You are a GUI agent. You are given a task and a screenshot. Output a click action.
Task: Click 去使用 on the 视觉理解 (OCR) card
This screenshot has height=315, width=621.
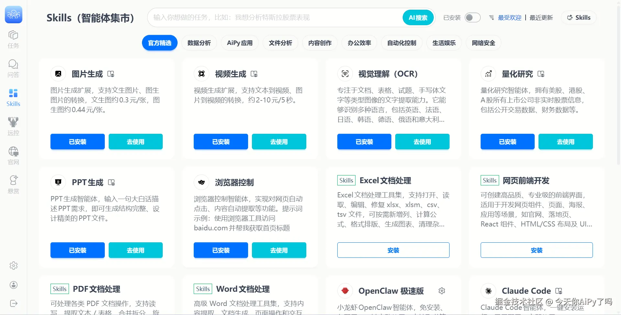pyautogui.click(x=422, y=142)
